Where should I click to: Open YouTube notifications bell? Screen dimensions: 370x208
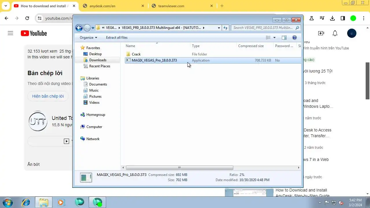335,33
